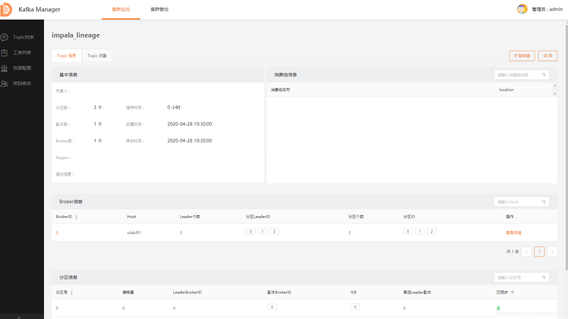Click 分区LeaderID tag 2
Screen dimensions: 568x319
click(x=274, y=231)
